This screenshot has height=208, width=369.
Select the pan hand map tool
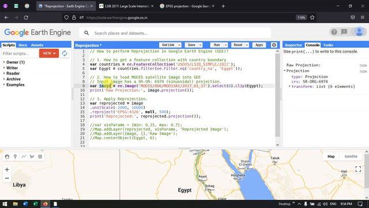[7, 157]
